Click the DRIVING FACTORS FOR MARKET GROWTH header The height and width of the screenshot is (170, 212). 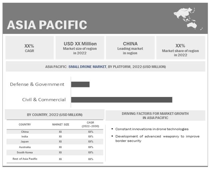click(x=155, y=116)
